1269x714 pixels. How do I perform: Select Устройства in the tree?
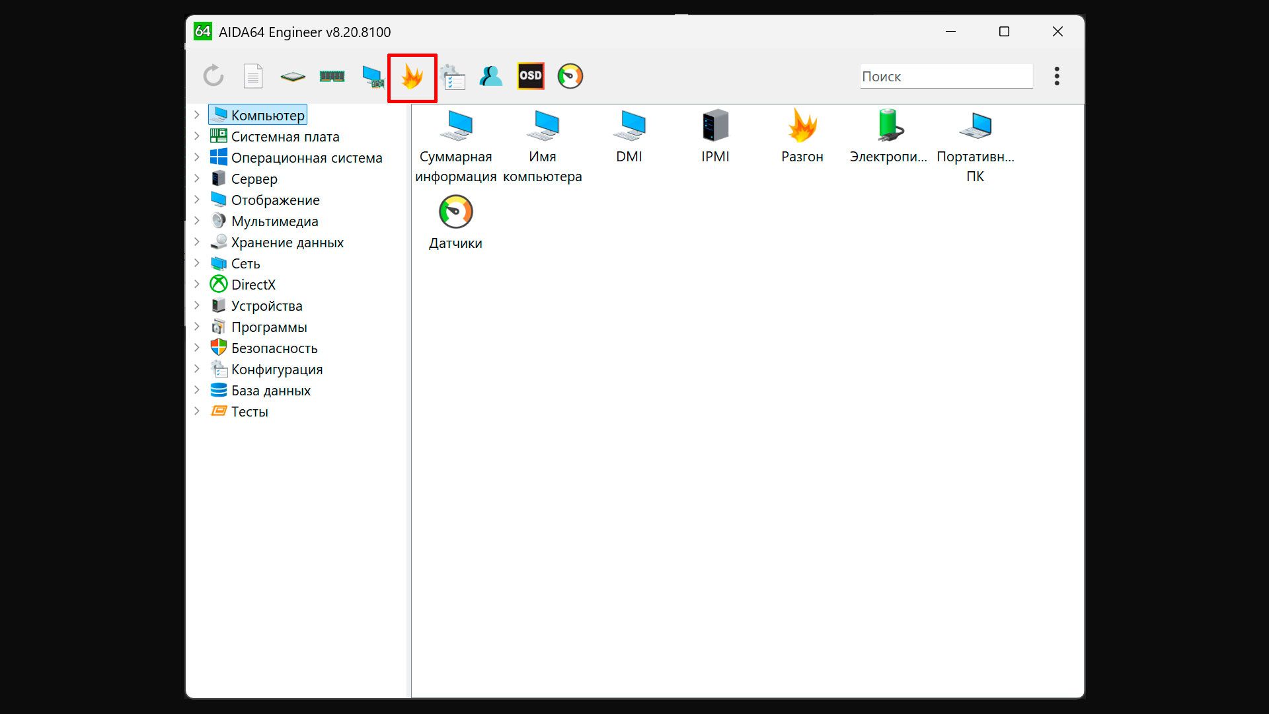256,306
